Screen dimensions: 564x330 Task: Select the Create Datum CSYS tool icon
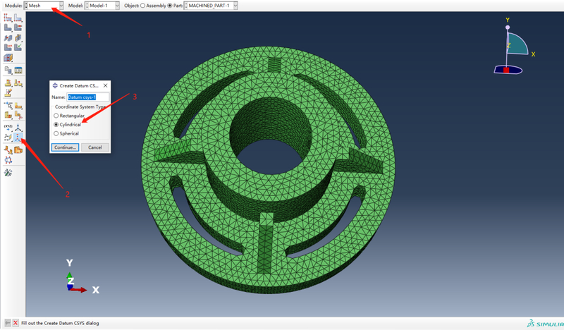point(18,137)
